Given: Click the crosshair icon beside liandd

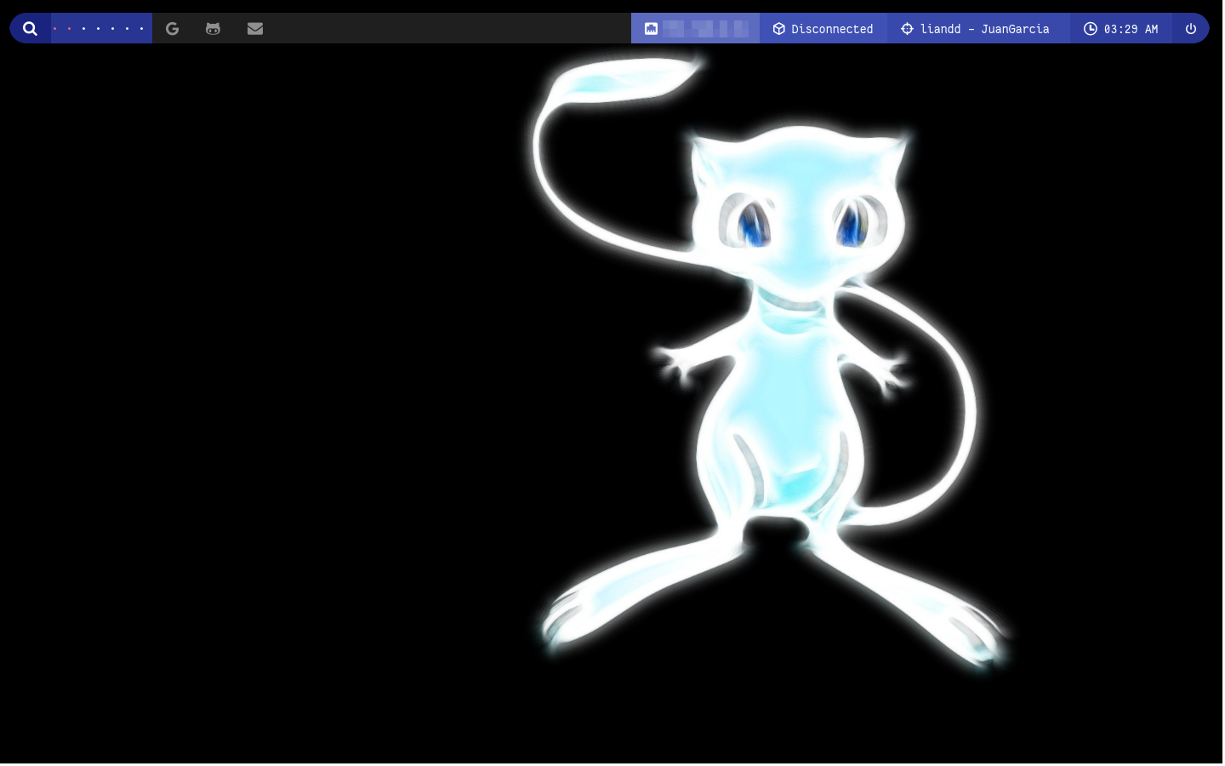Looking at the screenshot, I should (907, 29).
